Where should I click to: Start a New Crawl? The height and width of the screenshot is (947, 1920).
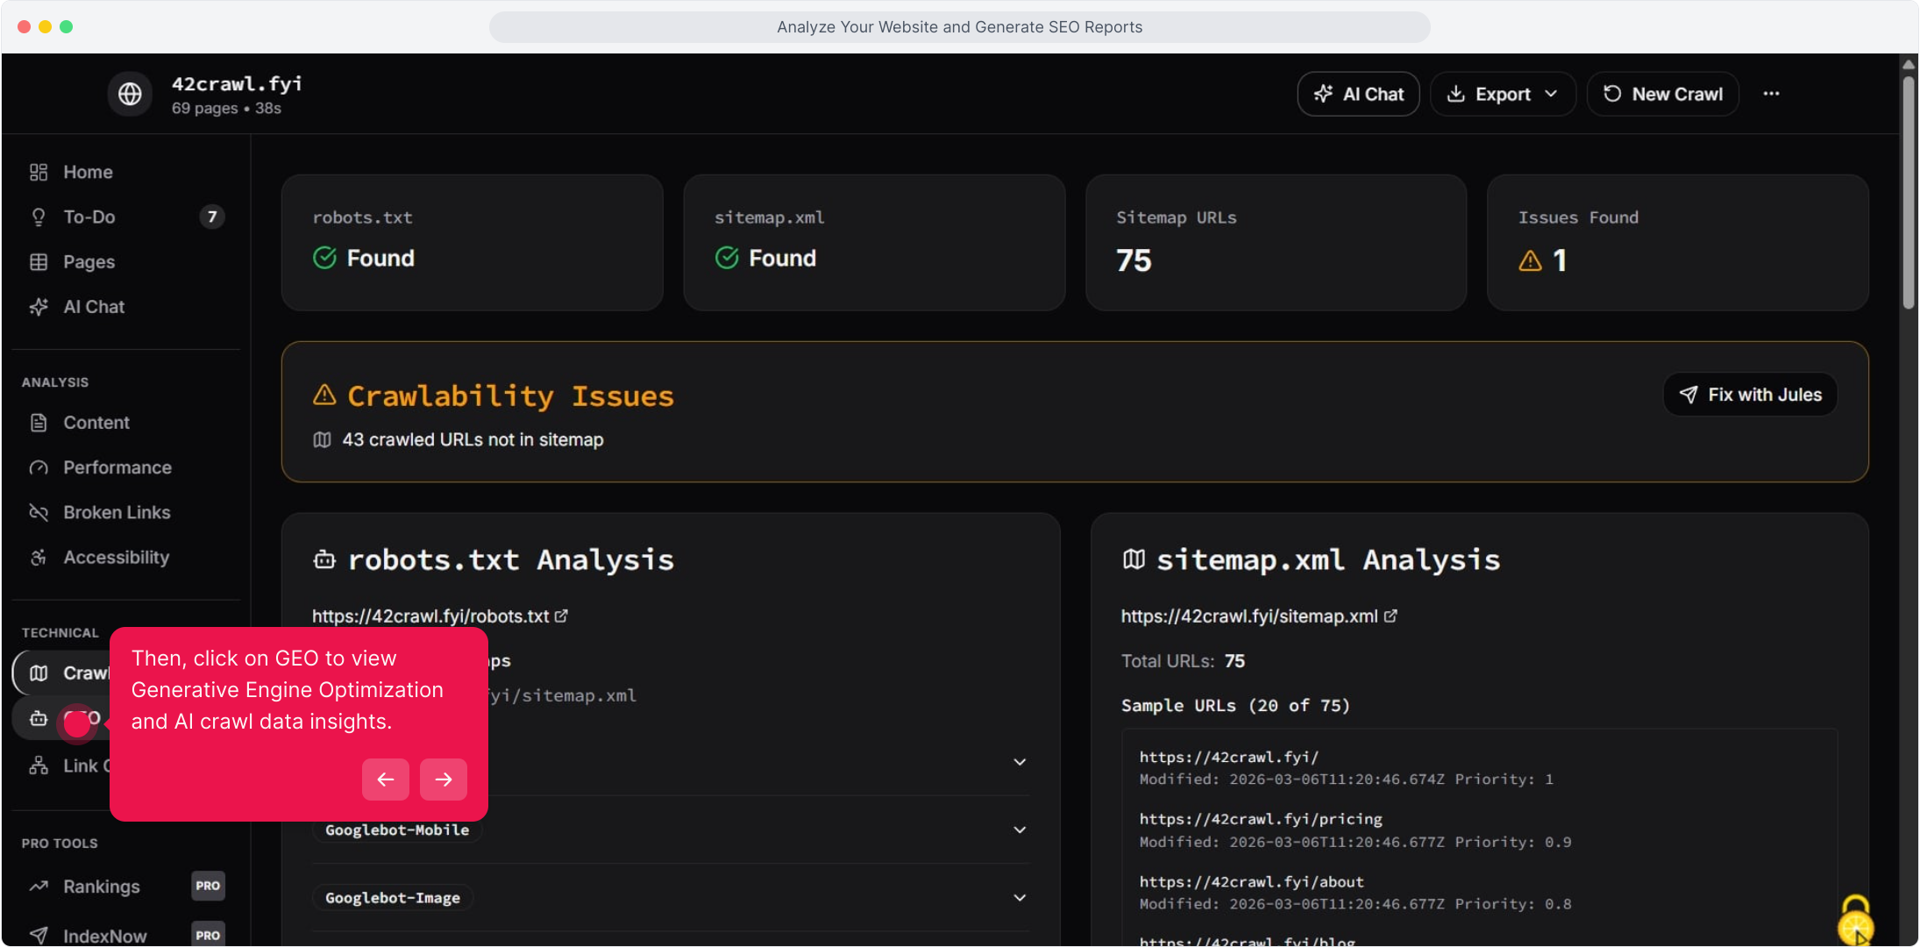coord(1662,94)
